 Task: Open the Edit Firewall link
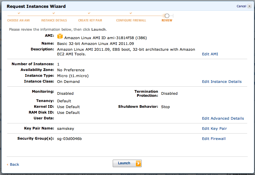[x=214, y=138]
